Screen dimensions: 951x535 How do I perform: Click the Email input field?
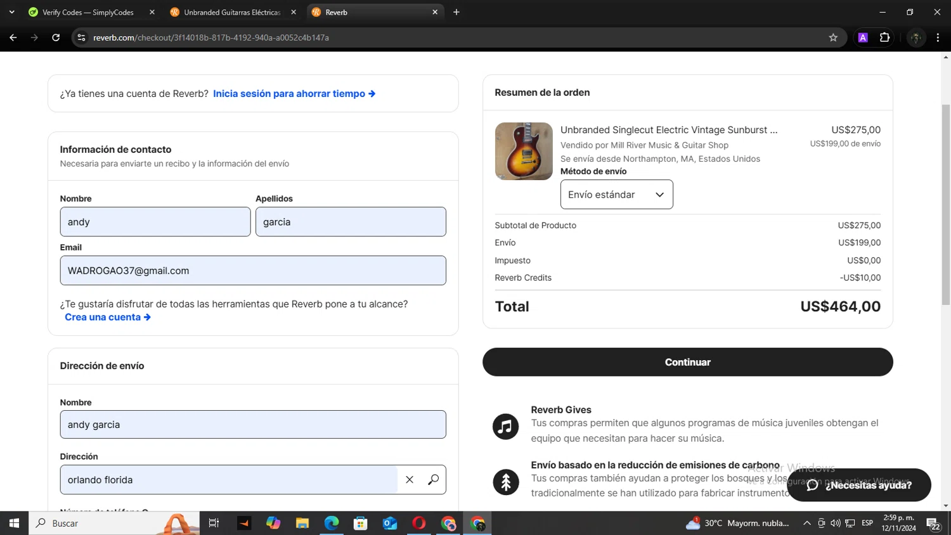pos(253,271)
